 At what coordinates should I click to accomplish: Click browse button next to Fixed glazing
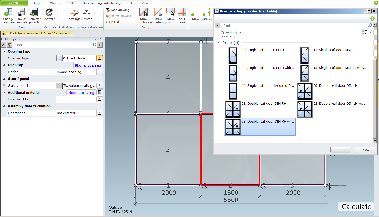(x=99, y=58)
